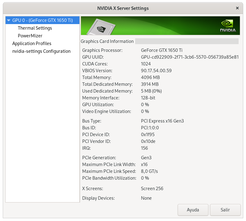
Task: Click Graphics Processor value GeForce GTX 1650 Ti
Action: [162, 50]
